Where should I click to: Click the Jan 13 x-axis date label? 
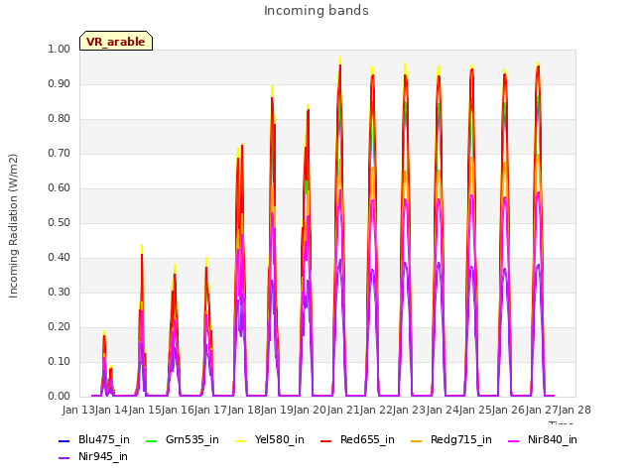pos(78,410)
